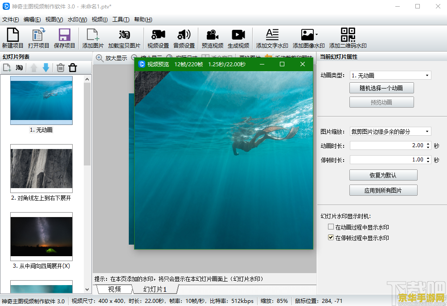
Task: Move slide down with blue down arrow
Action: tap(46, 68)
